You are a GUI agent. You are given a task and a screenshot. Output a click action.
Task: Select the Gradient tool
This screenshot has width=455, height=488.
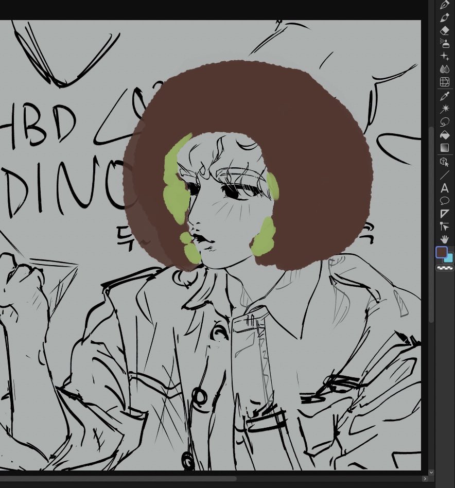tap(445, 148)
